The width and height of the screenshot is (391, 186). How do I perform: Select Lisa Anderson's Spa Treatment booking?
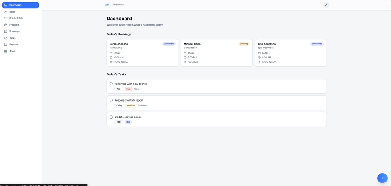pos(290,53)
